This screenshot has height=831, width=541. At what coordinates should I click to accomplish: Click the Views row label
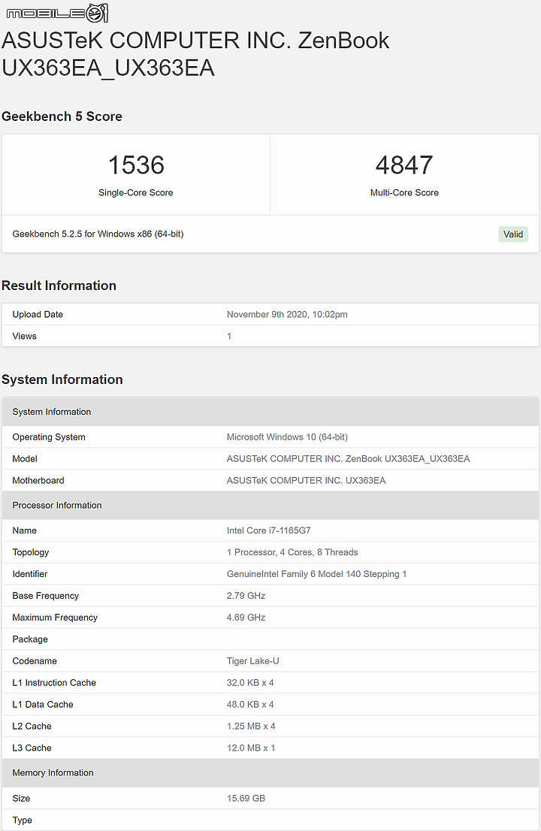click(x=24, y=336)
